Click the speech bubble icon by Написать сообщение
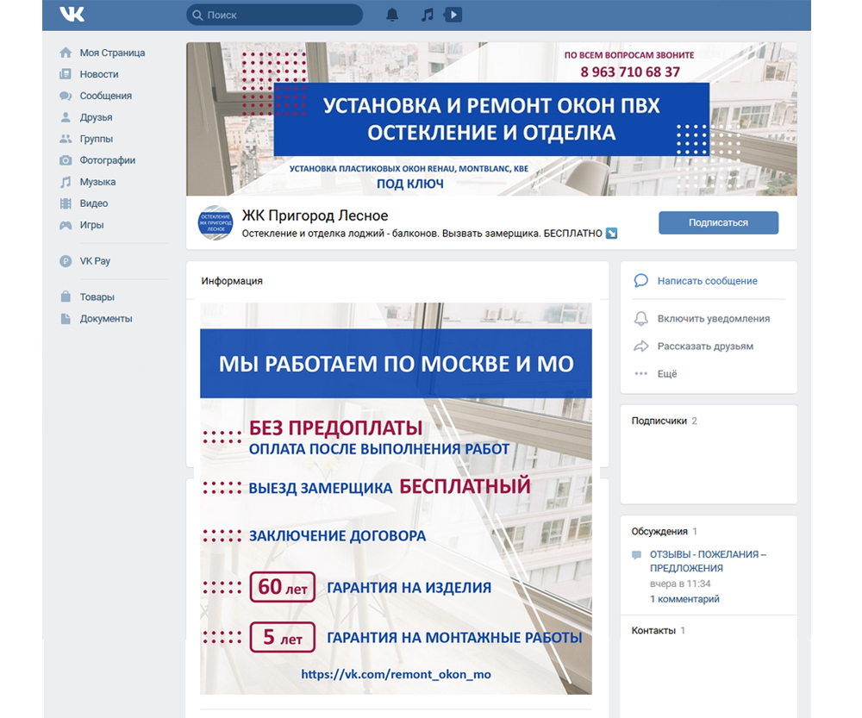 click(641, 280)
